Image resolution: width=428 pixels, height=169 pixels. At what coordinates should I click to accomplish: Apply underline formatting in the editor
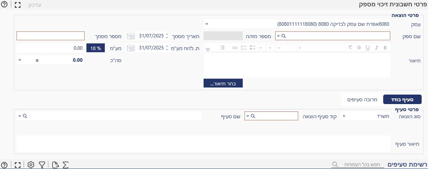368,48
